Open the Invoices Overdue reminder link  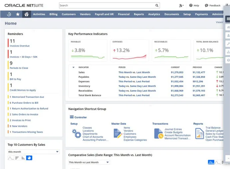coord(19,46)
